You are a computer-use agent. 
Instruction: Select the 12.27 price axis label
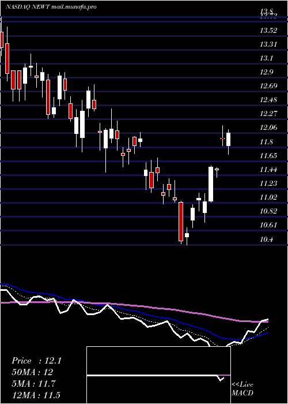pos(268,114)
